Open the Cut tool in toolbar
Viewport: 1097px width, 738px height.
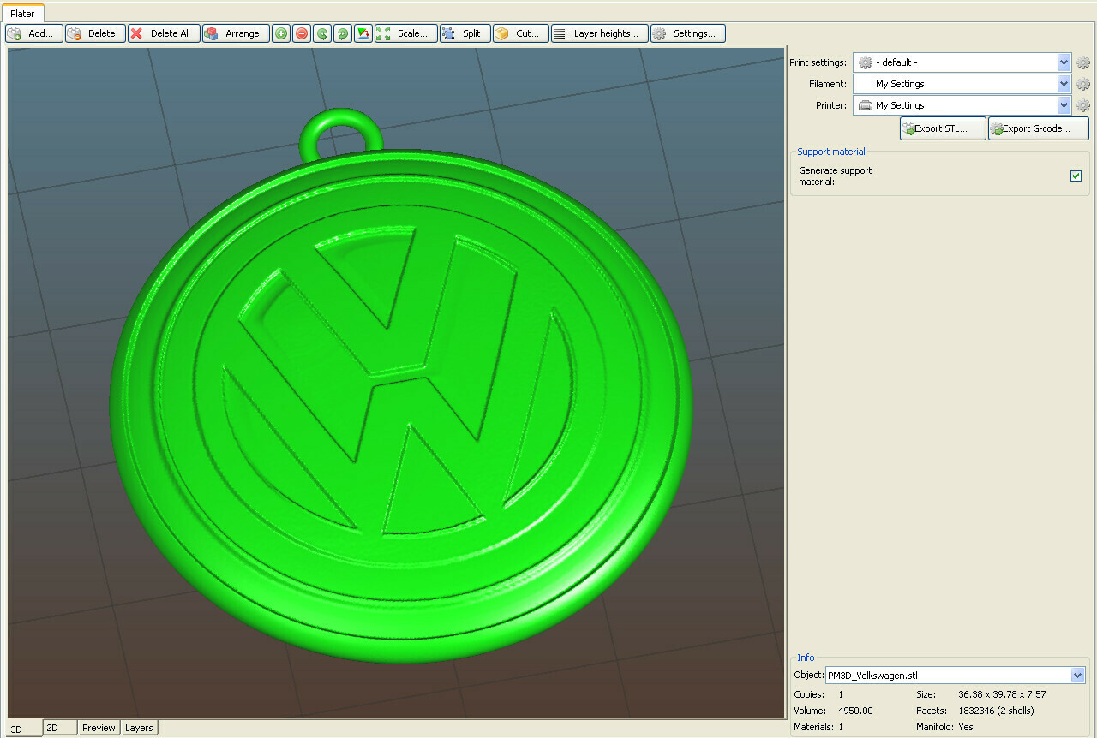520,33
